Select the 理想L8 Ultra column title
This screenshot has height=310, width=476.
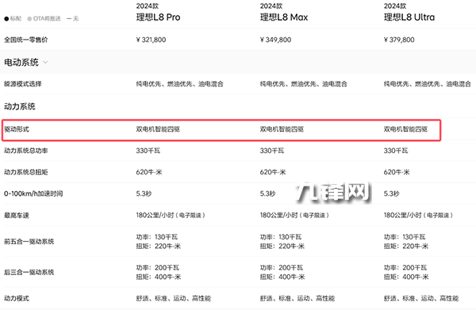coord(409,17)
